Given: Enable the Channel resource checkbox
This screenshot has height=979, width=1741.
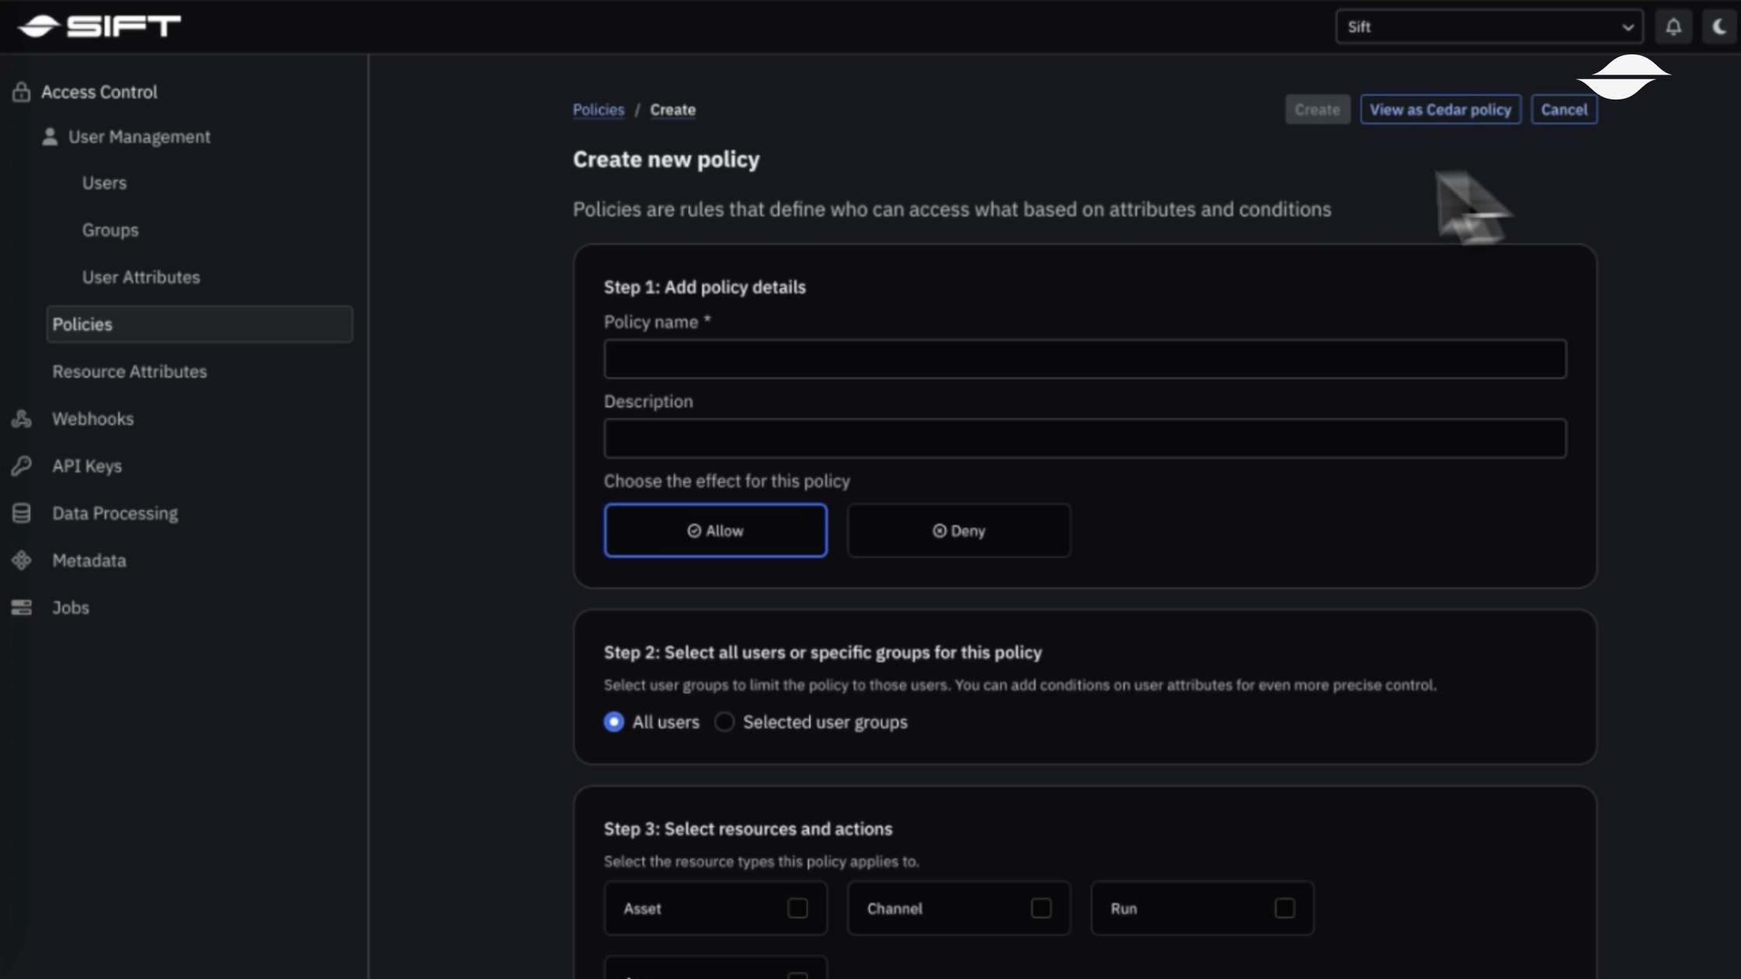Looking at the screenshot, I should click(x=1041, y=908).
